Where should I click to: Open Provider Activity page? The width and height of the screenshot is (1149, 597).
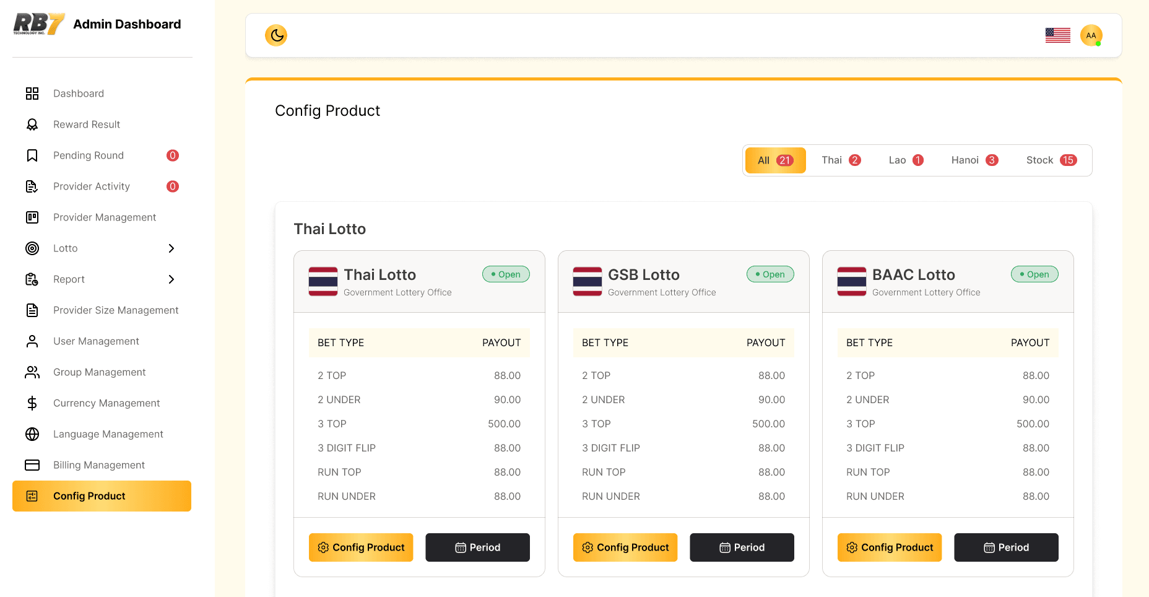click(x=102, y=186)
